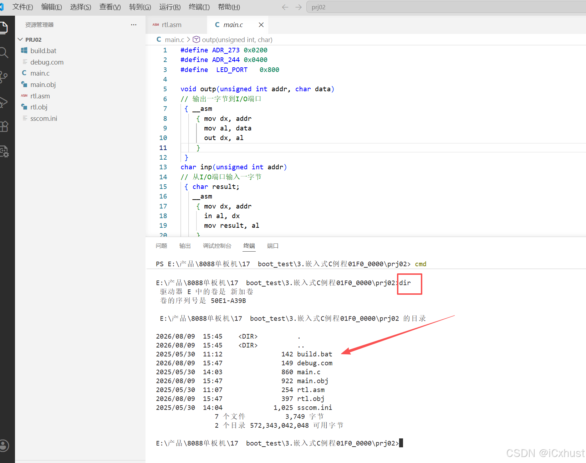586x463 pixels.
Task: Open the 查看(V) menu
Action: click(110, 7)
